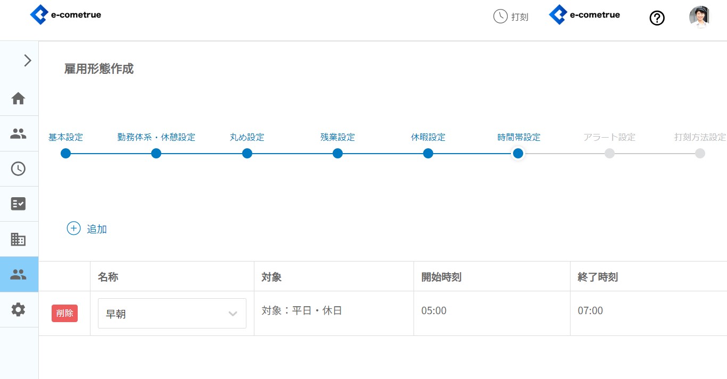Go to the 基本設定 step

(x=66, y=154)
